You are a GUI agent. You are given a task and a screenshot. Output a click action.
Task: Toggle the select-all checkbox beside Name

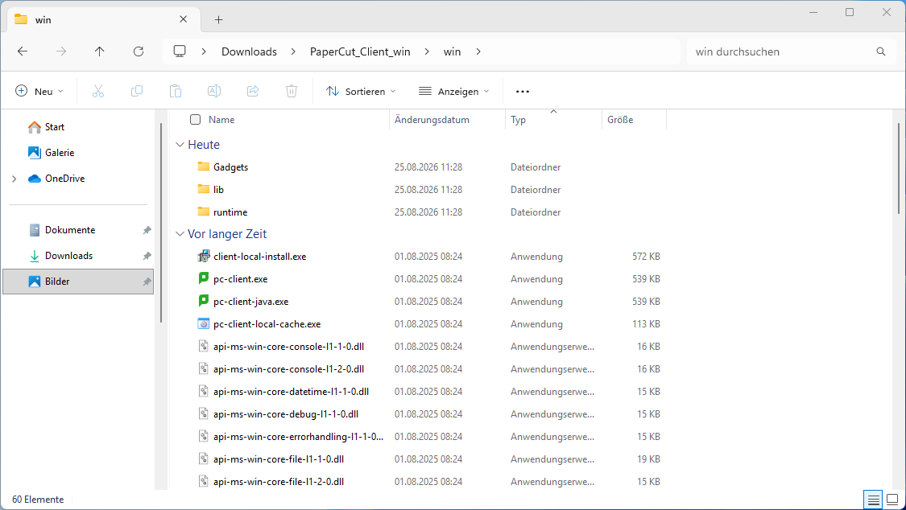[196, 119]
